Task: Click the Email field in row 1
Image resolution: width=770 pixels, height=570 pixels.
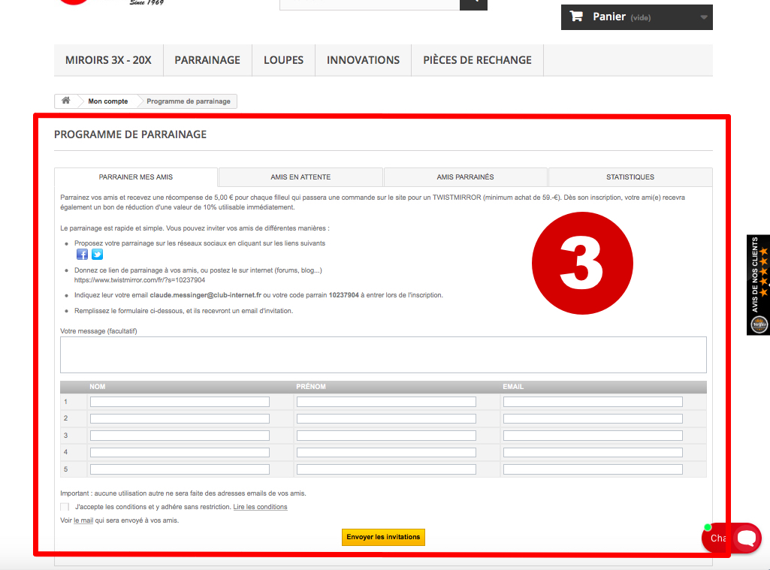Action: point(593,402)
